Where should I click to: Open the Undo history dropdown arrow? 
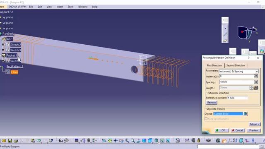click(x=41, y=142)
